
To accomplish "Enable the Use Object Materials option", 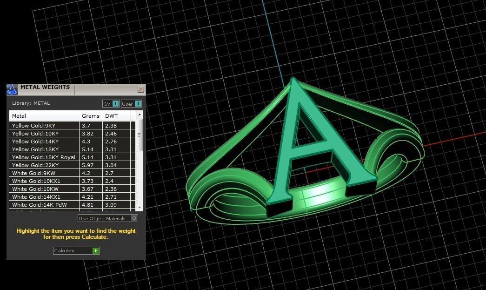I will (x=108, y=218).
